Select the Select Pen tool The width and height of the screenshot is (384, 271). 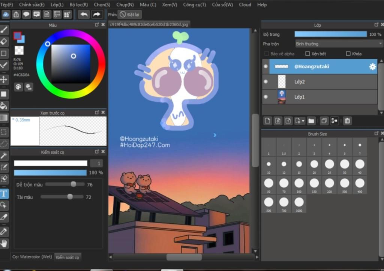[x=4, y=167]
